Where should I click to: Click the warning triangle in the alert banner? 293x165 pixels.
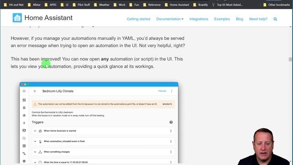tap(35, 104)
